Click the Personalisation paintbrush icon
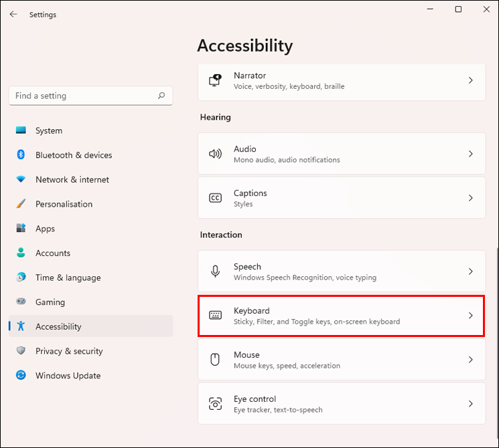Screen dimensions: 499x448 [x=21, y=204]
